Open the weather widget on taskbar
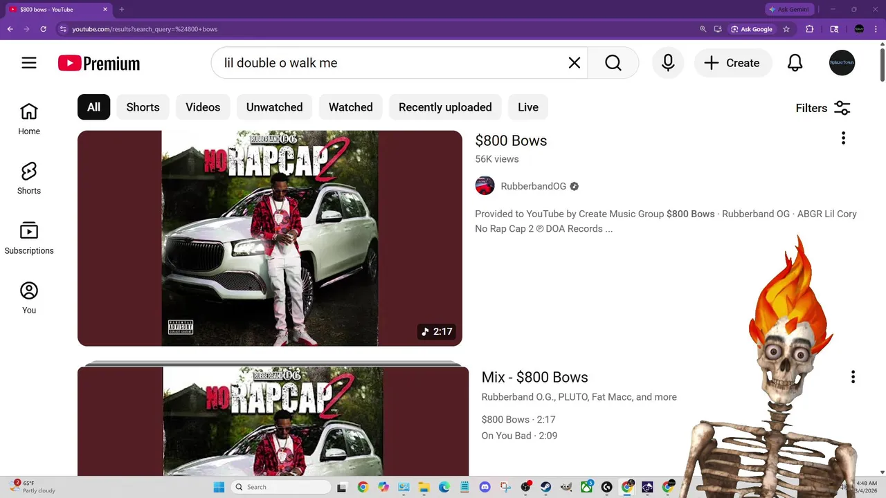The height and width of the screenshot is (498, 886). (33, 487)
